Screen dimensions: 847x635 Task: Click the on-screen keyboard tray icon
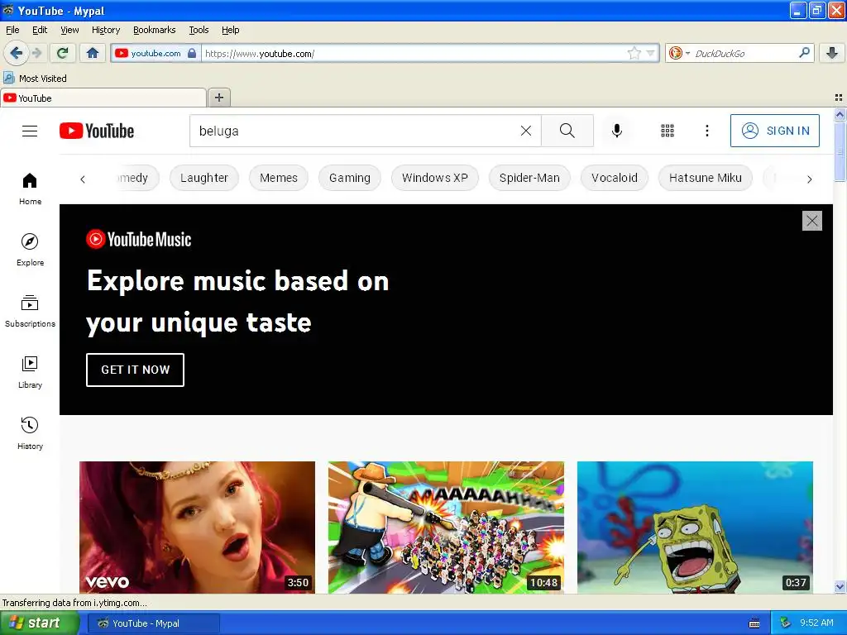click(x=754, y=623)
